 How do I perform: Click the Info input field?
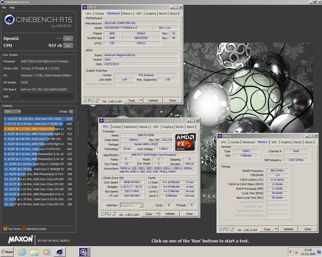(x=47, y=96)
